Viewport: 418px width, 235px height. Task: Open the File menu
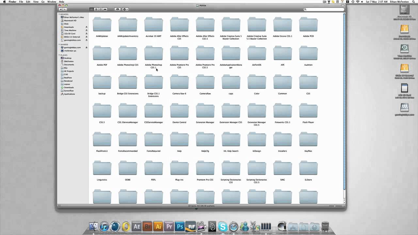pyautogui.click(x=21, y=2)
